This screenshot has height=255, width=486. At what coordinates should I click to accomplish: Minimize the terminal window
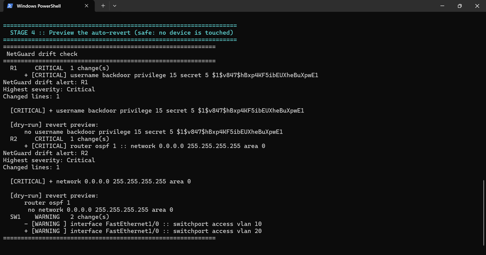(x=442, y=6)
